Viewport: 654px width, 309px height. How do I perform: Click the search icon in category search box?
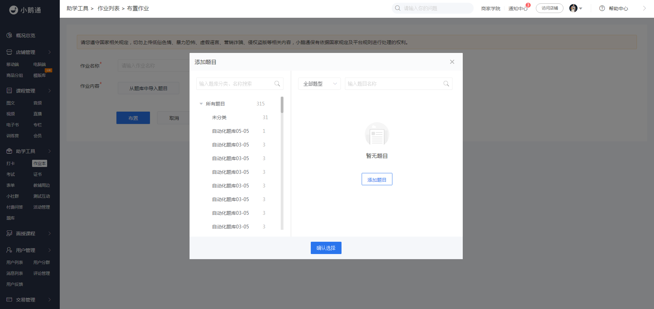277,84
